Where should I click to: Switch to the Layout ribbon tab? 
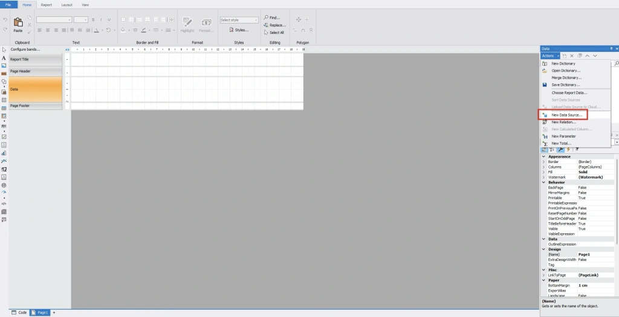(66, 5)
